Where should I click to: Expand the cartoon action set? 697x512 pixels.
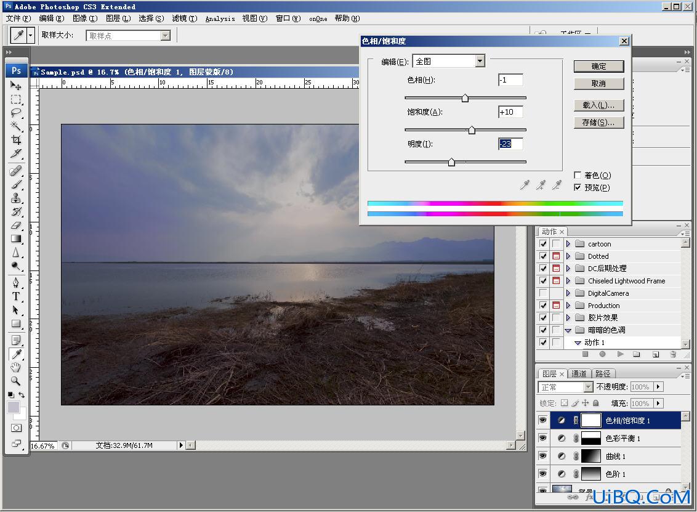click(568, 244)
